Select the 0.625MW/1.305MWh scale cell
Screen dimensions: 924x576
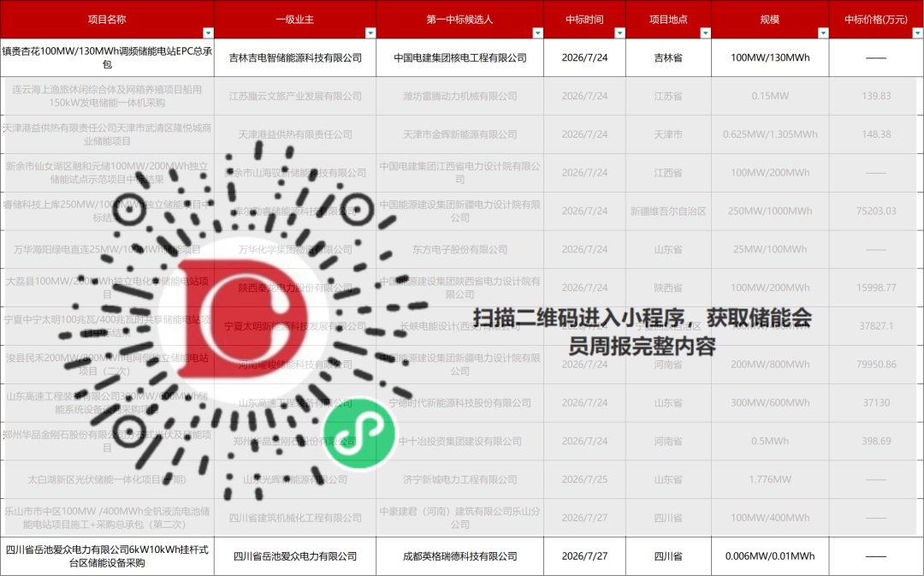(x=770, y=134)
